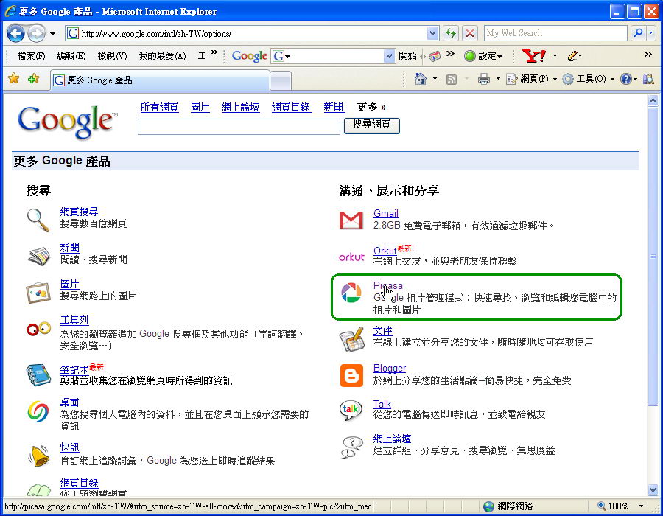Open the 檢視(V) menu

[x=112, y=56]
